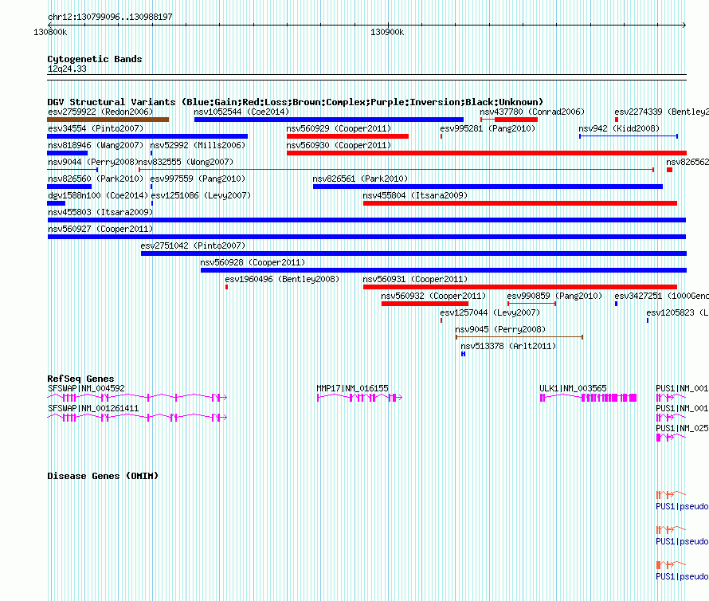This screenshot has height=601, width=709.
Task: Select SFSWAP|NM_001261411 gene label
Action: click(x=93, y=408)
